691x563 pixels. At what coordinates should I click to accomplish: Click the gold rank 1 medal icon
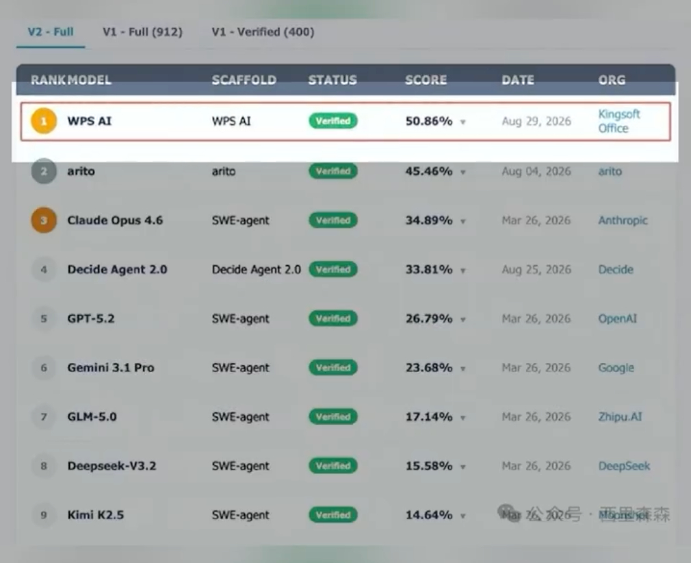pyautogui.click(x=44, y=121)
